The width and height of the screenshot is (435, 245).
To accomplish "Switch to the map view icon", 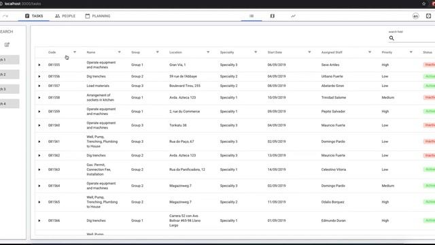I will 272,16.
